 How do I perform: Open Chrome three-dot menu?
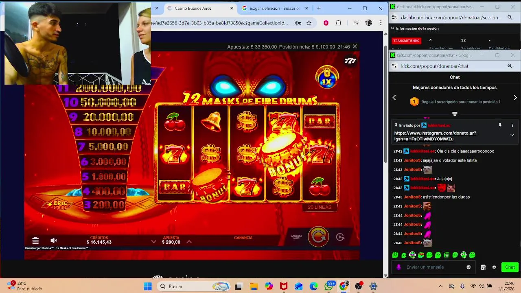pyautogui.click(x=381, y=23)
